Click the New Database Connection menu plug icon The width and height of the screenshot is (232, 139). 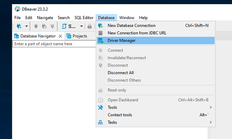click(100, 25)
